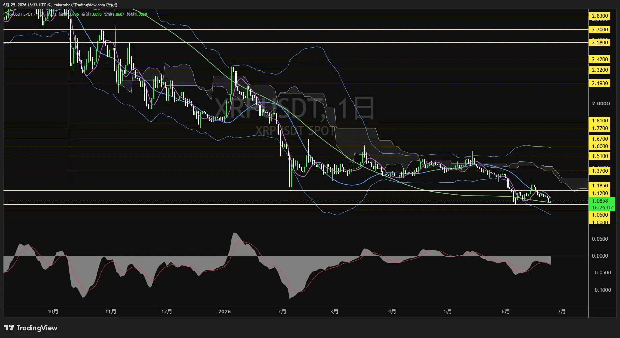
Task: Click the 1.0500 price level label
Action: [600, 215]
